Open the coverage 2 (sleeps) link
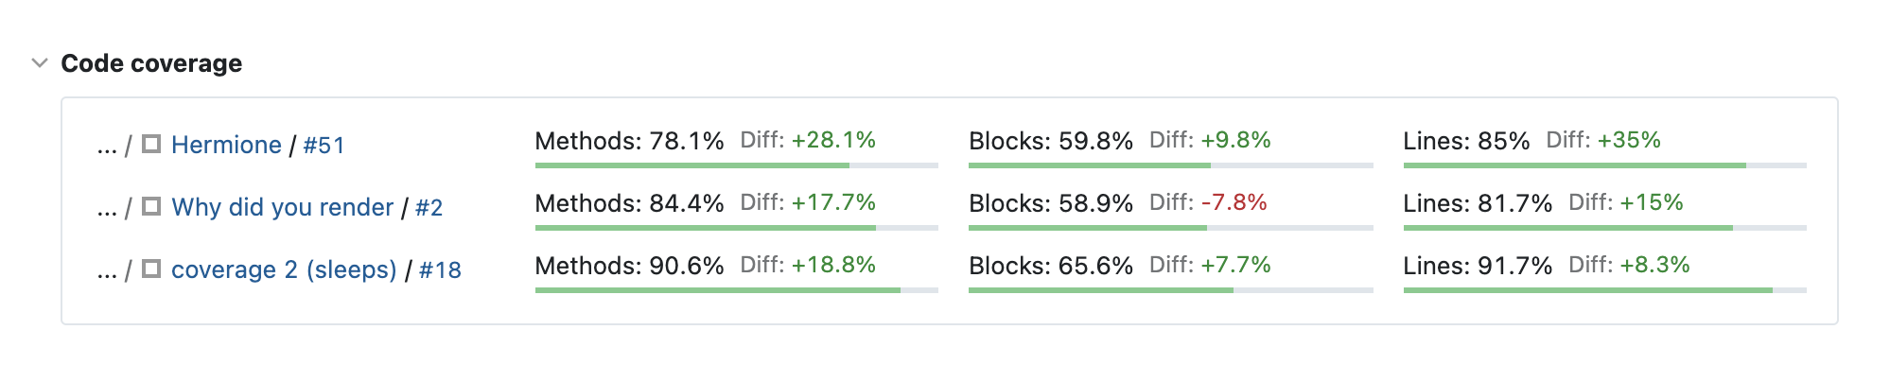 (x=284, y=269)
